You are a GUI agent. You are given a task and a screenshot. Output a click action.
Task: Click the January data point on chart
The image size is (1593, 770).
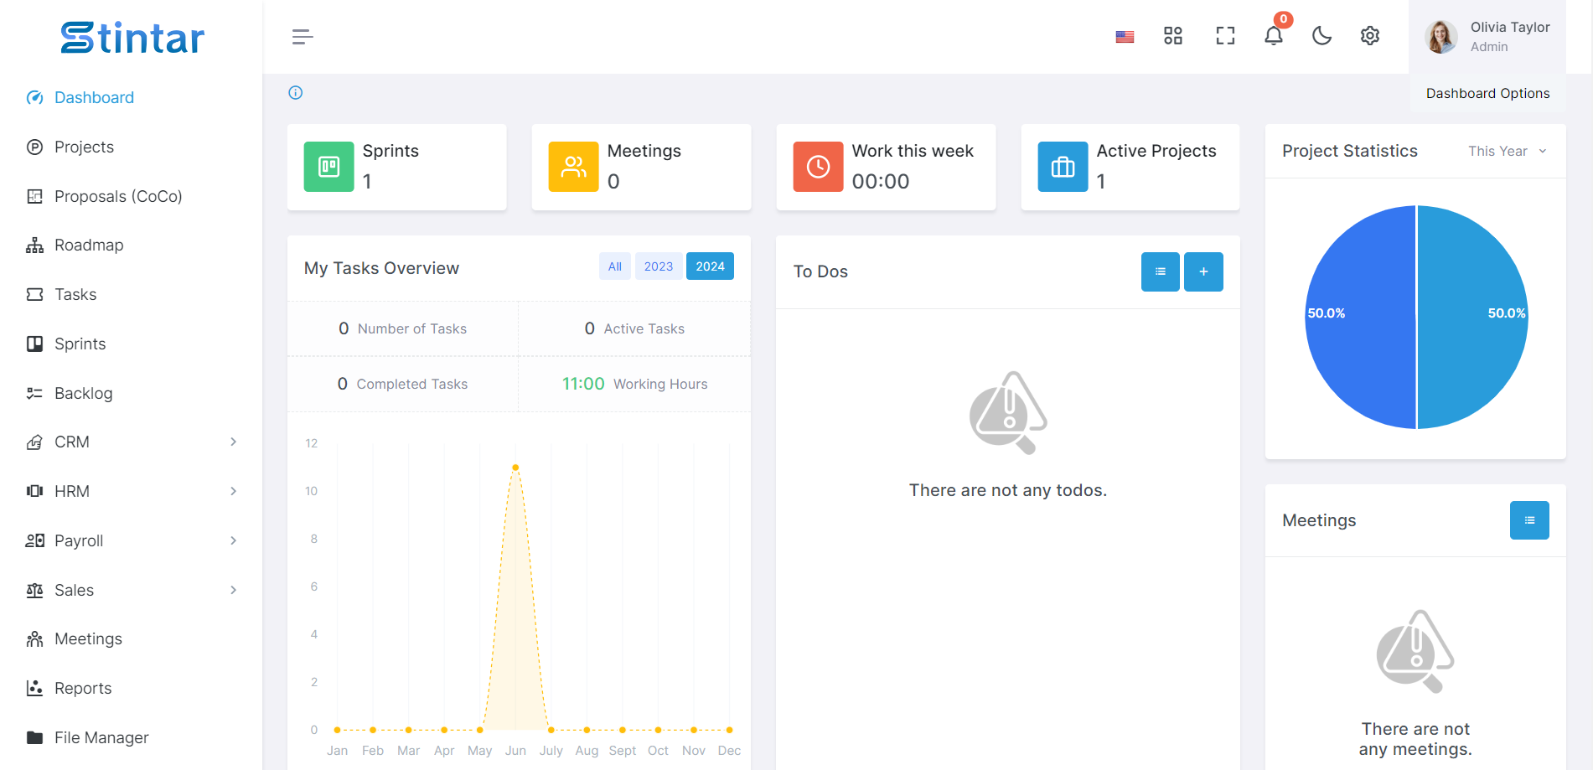(338, 731)
